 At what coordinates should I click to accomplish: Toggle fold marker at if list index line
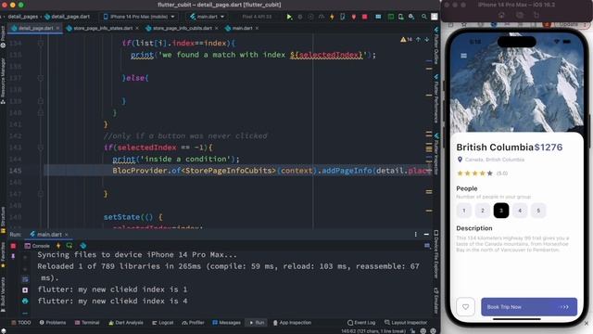41,44
